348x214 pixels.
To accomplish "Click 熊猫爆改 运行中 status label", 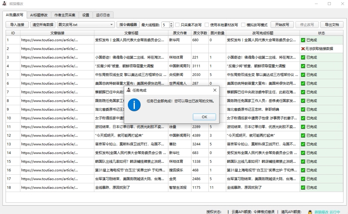I will (327, 212).
